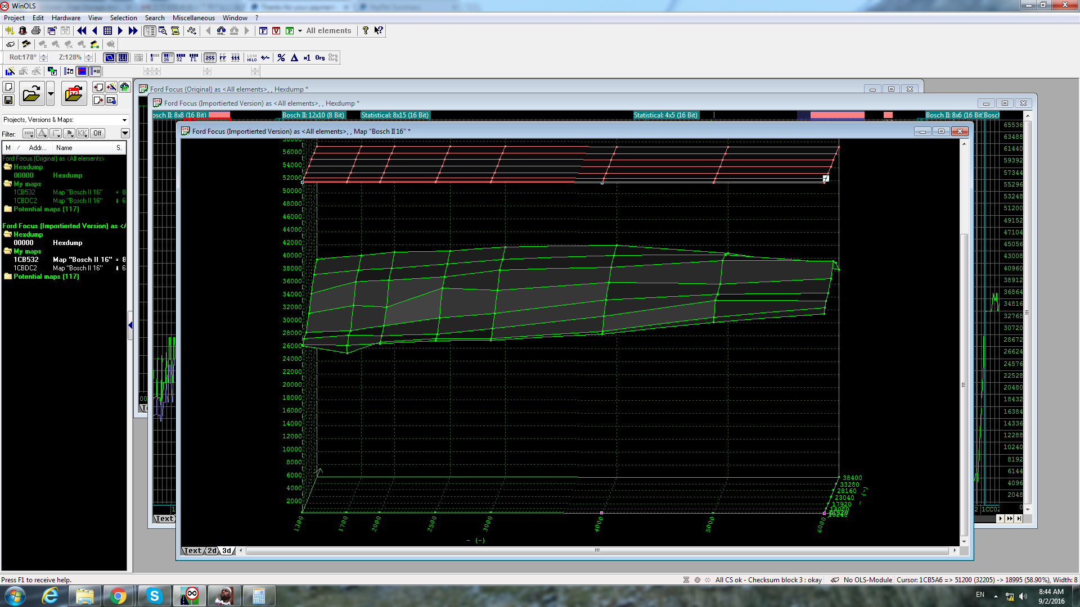Open the Hardware menu

pyautogui.click(x=66, y=18)
